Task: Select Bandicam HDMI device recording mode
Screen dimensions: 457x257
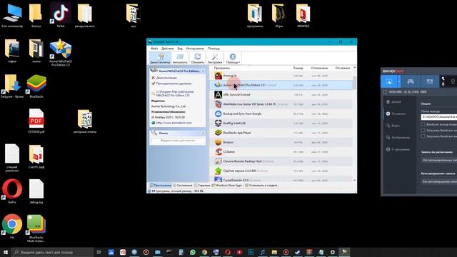Action: coord(430,81)
